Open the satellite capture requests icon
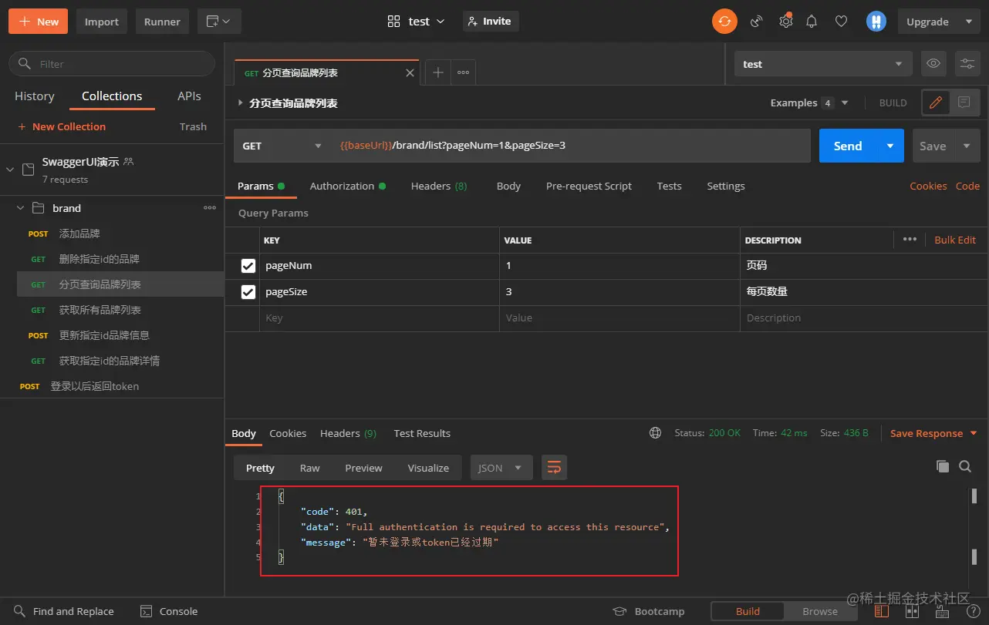Image resolution: width=989 pixels, height=625 pixels. click(x=757, y=22)
